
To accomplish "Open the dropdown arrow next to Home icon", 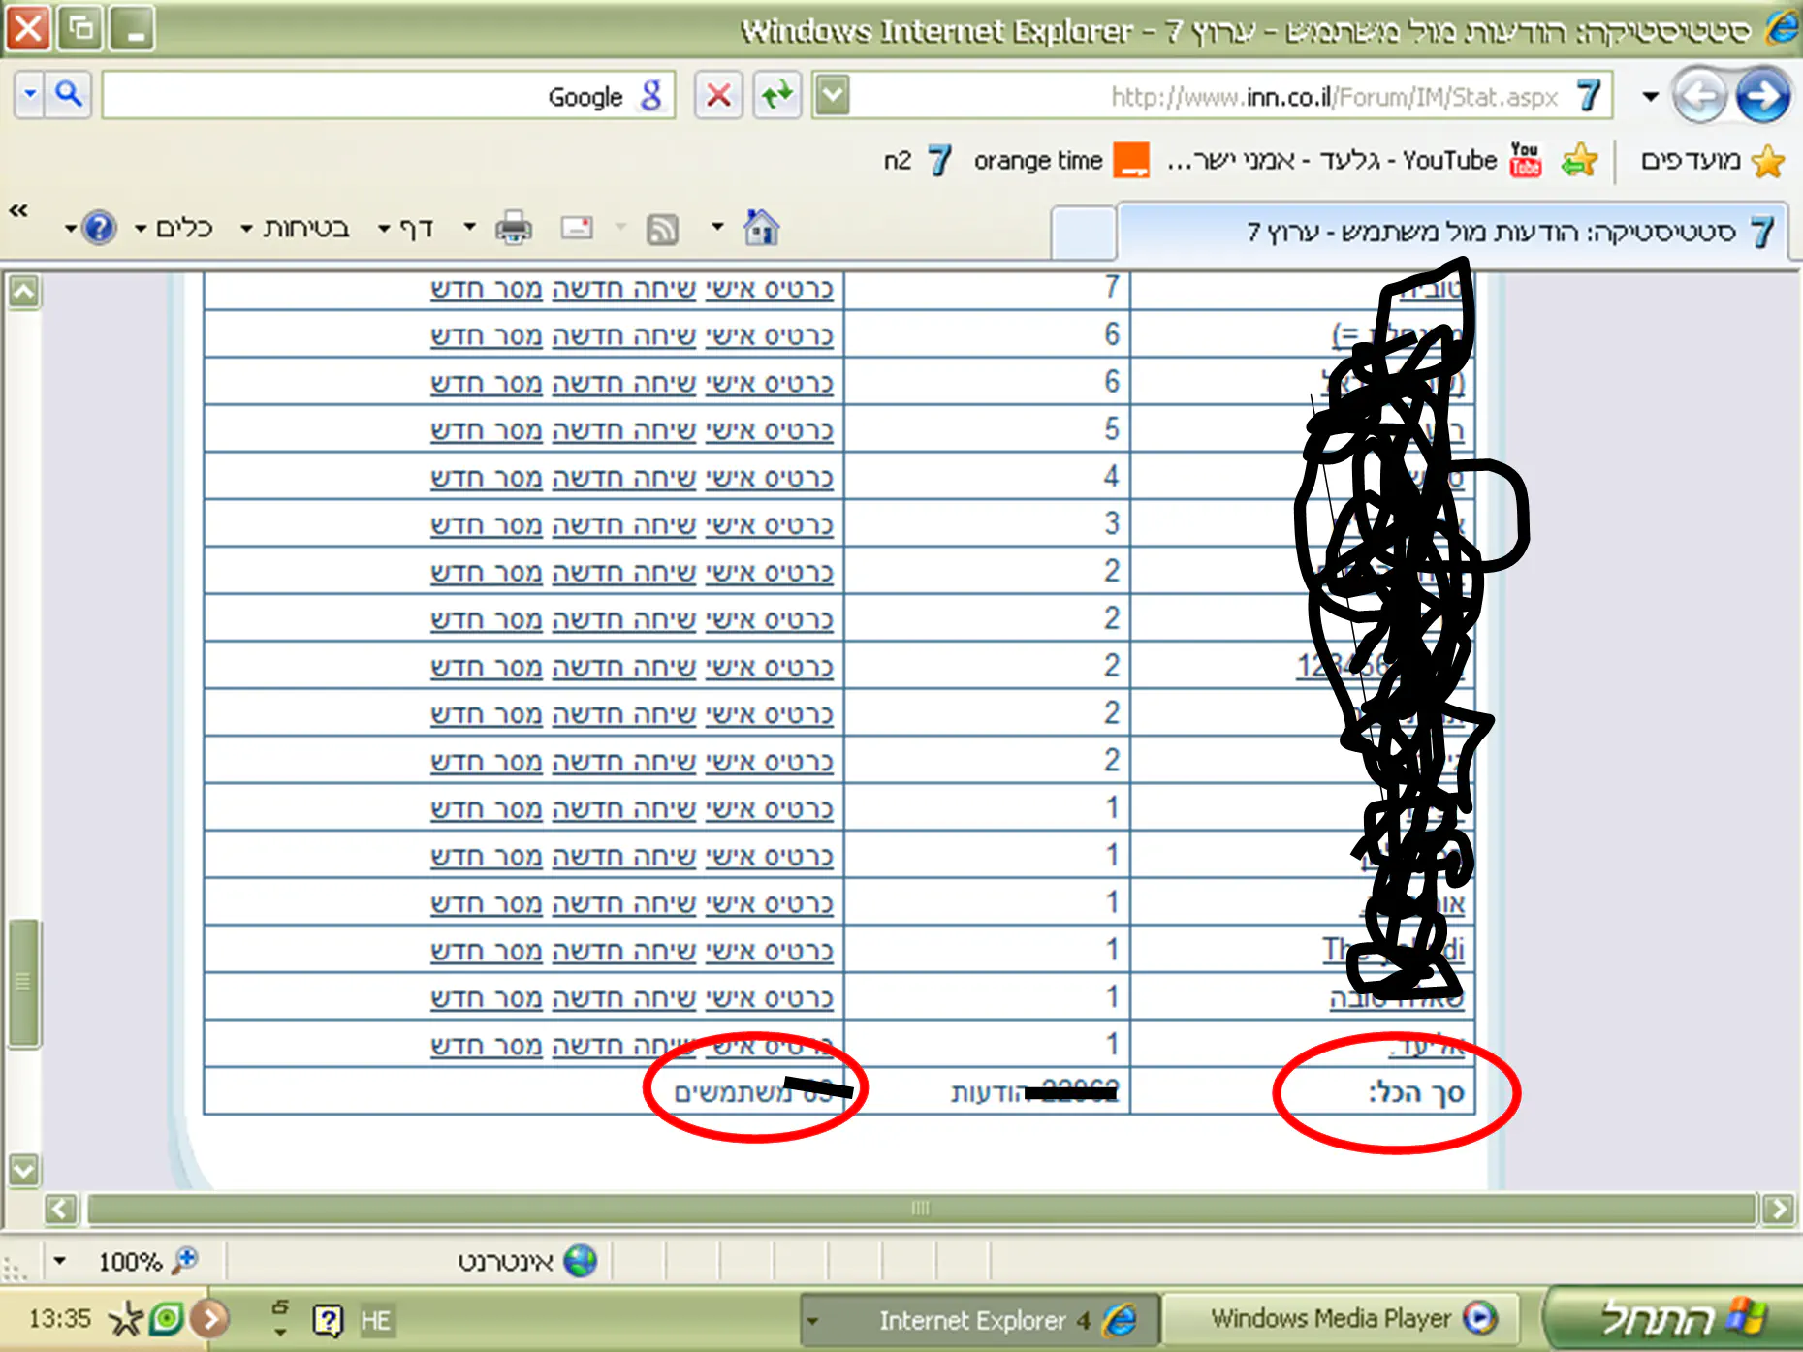I will tap(717, 228).
